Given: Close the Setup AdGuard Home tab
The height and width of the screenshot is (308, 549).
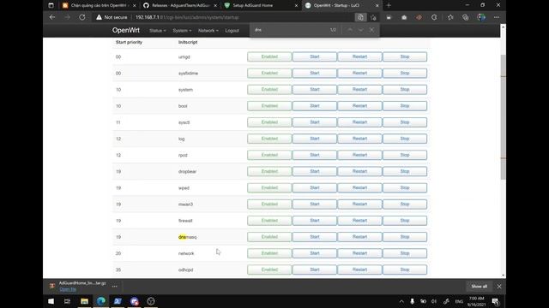Looking at the screenshot, I should coord(296,5).
